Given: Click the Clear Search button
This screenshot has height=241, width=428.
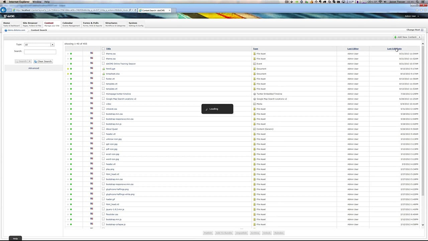Looking at the screenshot, I should (43, 61).
